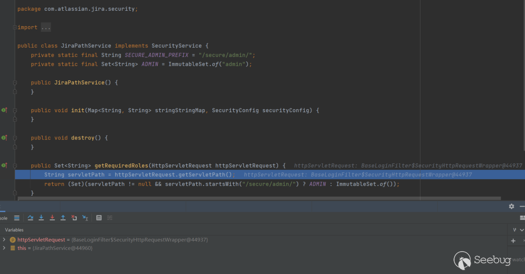
Task: Collapse the JiraPathService constructor fold marker
Action: click(15, 83)
